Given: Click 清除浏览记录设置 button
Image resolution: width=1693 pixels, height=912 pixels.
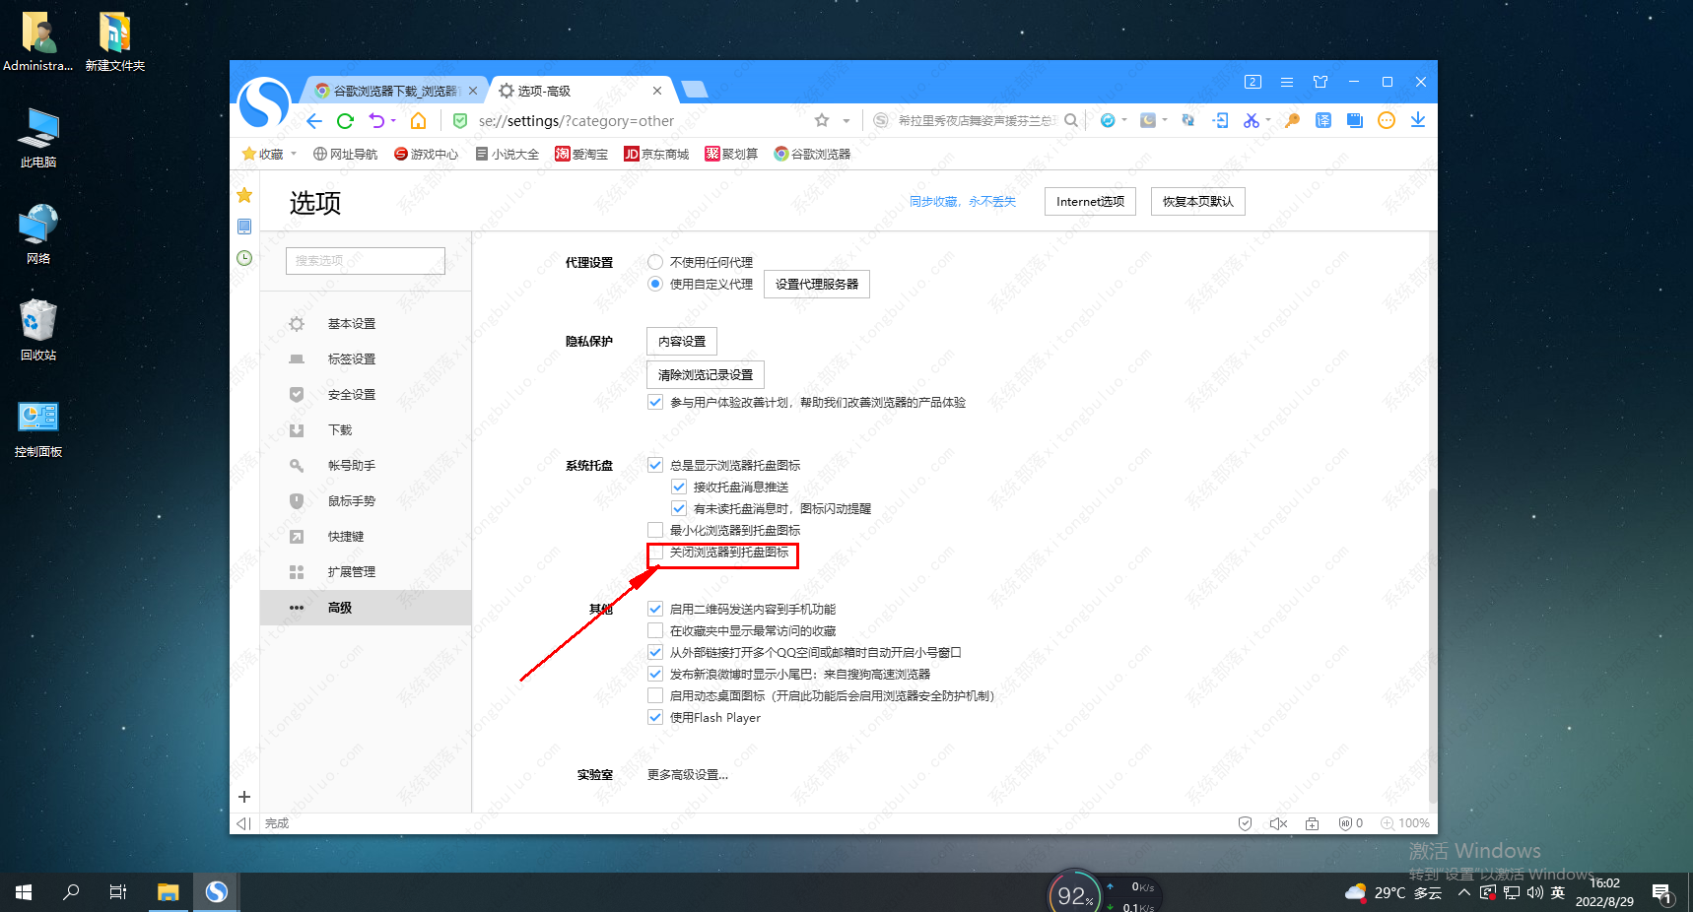Looking at the screenshot, I should pos(706,374).
